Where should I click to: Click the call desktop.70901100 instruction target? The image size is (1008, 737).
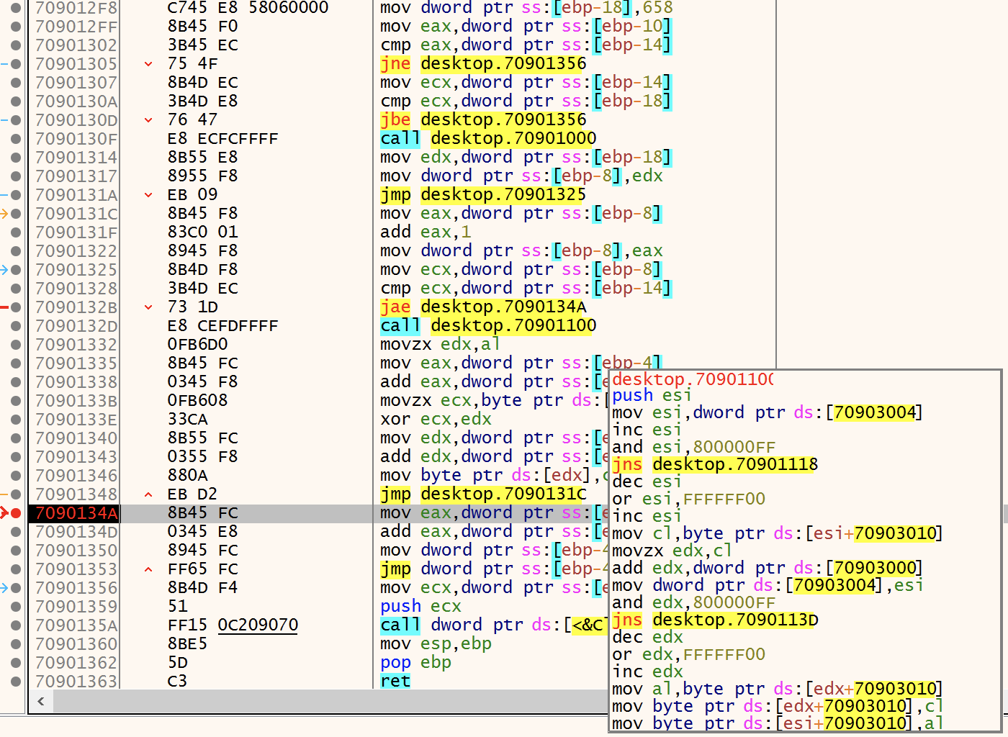pos(513,326)
